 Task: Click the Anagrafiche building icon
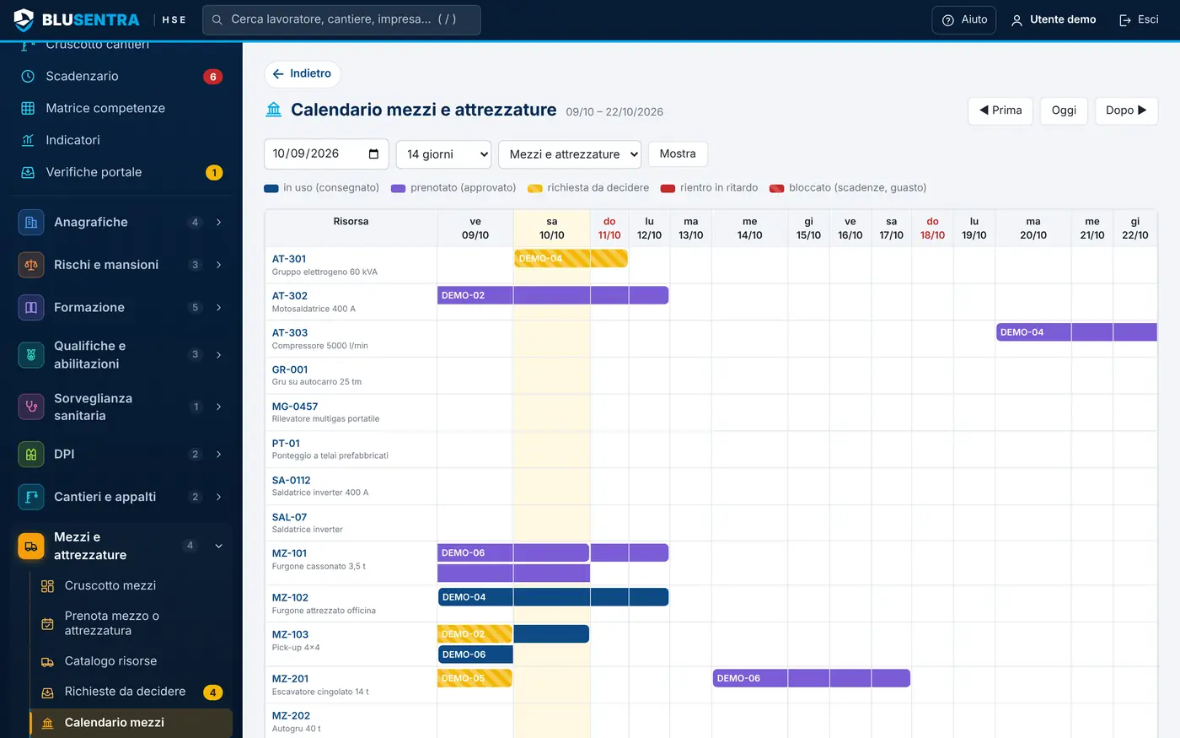point(31,223)
